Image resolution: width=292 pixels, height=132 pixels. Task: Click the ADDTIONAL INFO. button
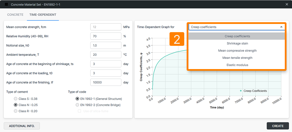(x=22, y=126)
